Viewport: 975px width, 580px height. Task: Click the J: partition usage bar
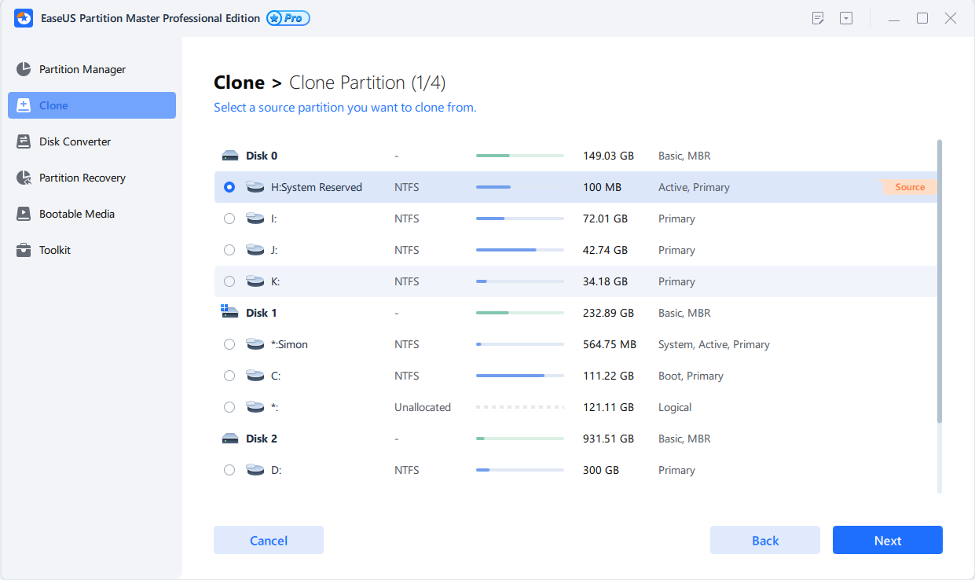click(x=519, y=250)
